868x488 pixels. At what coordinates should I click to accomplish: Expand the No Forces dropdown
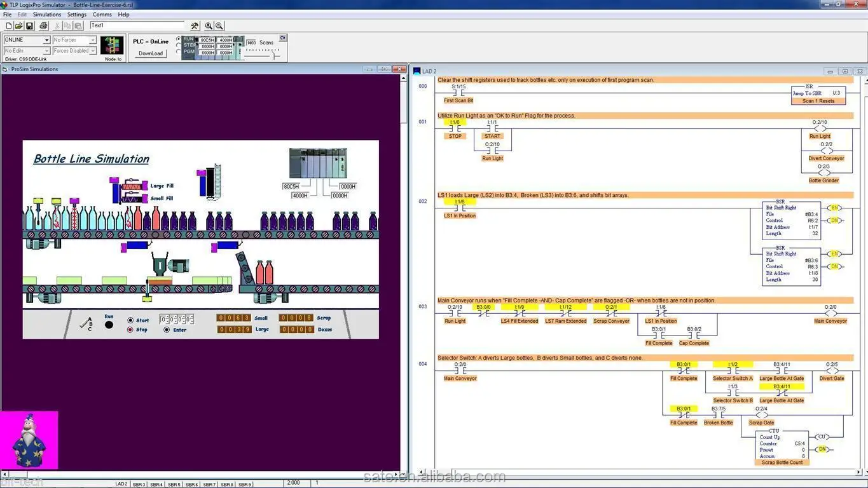[93, 40]
